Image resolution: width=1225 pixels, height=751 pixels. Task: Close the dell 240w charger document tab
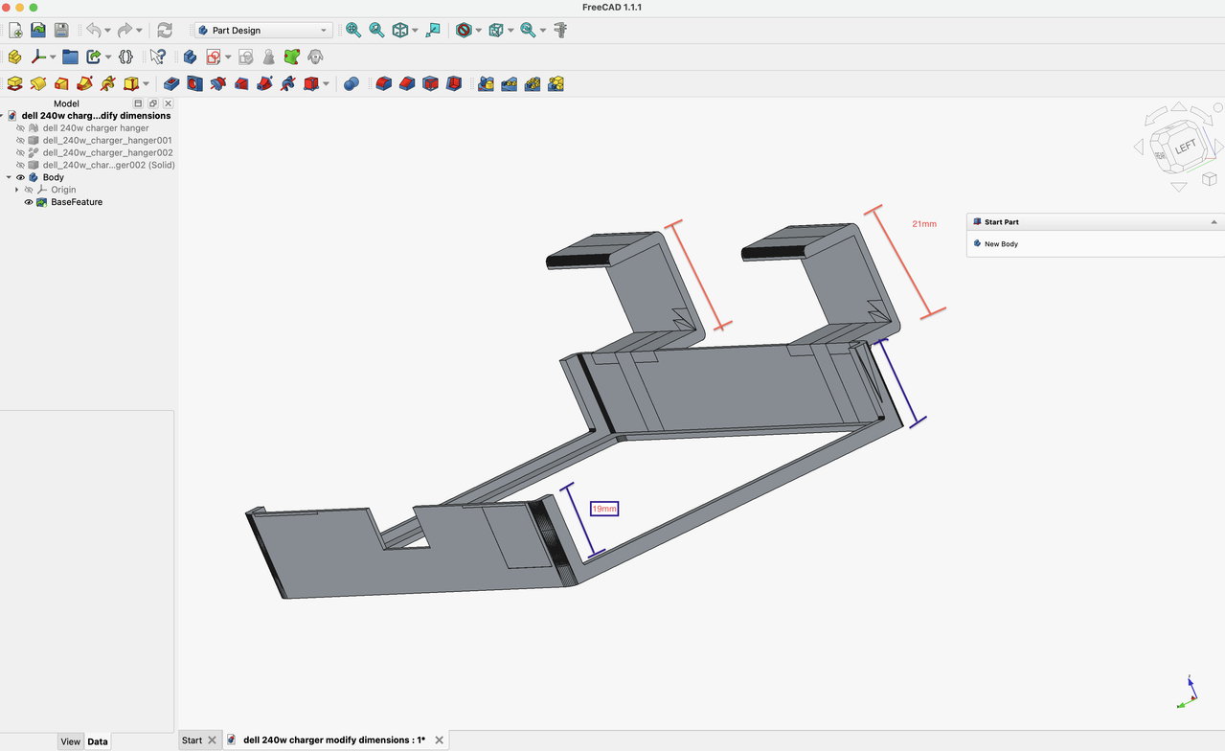pyautogui.click(x=440, y=740)
